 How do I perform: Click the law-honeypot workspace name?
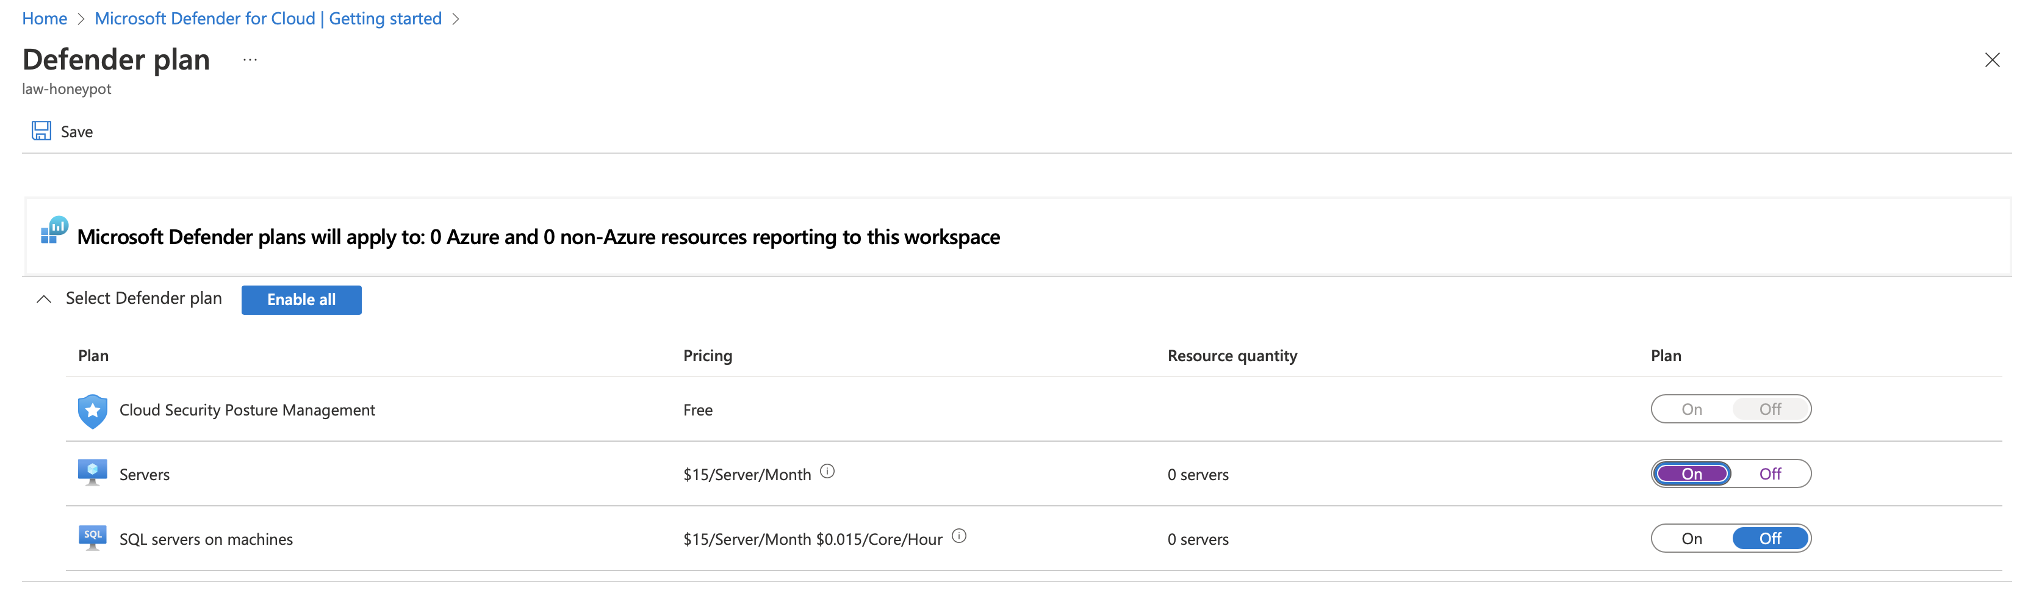pyautogui.click(x=67, y=89)
